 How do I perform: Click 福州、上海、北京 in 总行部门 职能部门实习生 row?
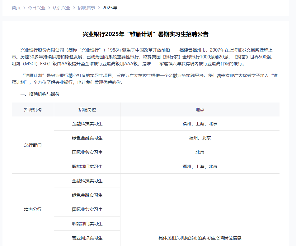coord(200,166)
